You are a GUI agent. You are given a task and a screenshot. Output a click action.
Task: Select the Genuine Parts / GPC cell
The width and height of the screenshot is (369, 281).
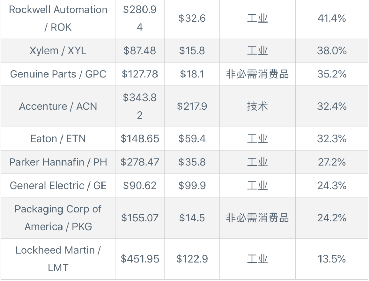(58, 74)
